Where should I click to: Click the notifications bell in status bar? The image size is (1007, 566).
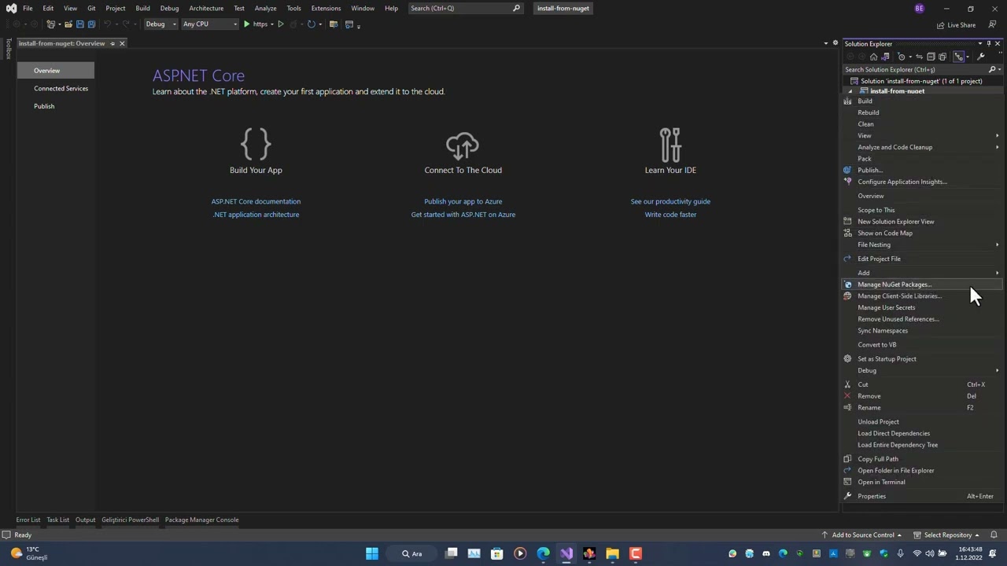[x=994, y=535]
